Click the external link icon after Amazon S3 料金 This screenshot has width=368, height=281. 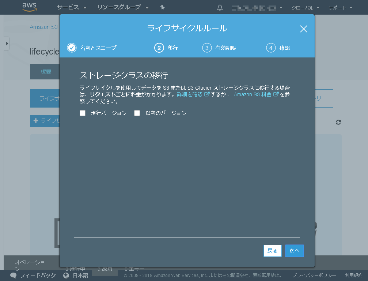pyautogui.click(x=276, y=94)
